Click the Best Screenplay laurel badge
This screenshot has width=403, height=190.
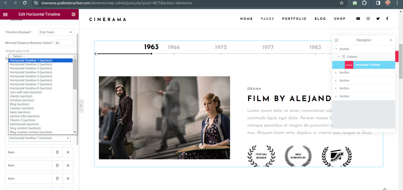(x=298, y=156)
